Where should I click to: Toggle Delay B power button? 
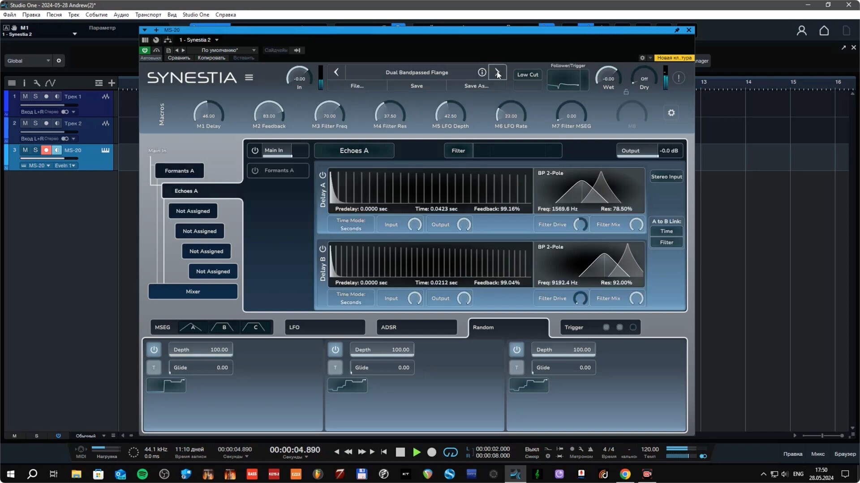click(x=322, y=249)
